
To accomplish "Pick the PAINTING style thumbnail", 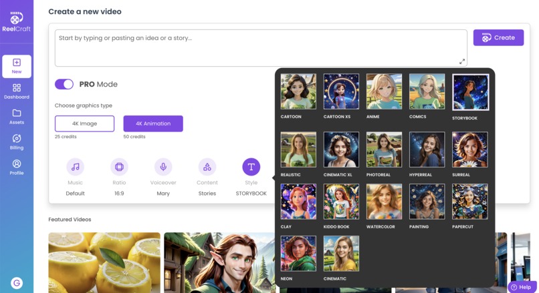I will point(427,202).
